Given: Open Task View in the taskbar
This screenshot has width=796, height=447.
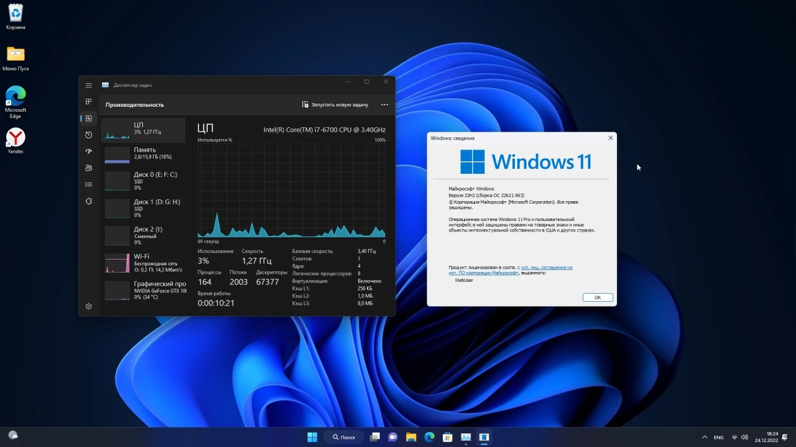Looking at the screenshot, I should pos(375,437).
